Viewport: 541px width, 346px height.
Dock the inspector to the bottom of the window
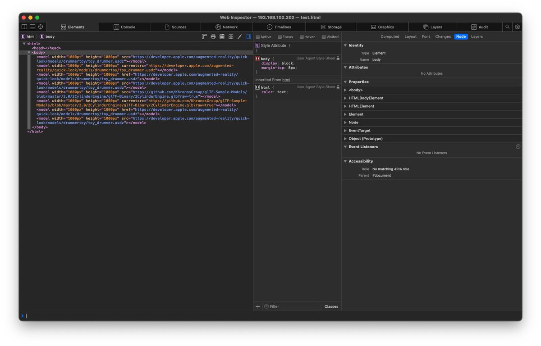32,27
